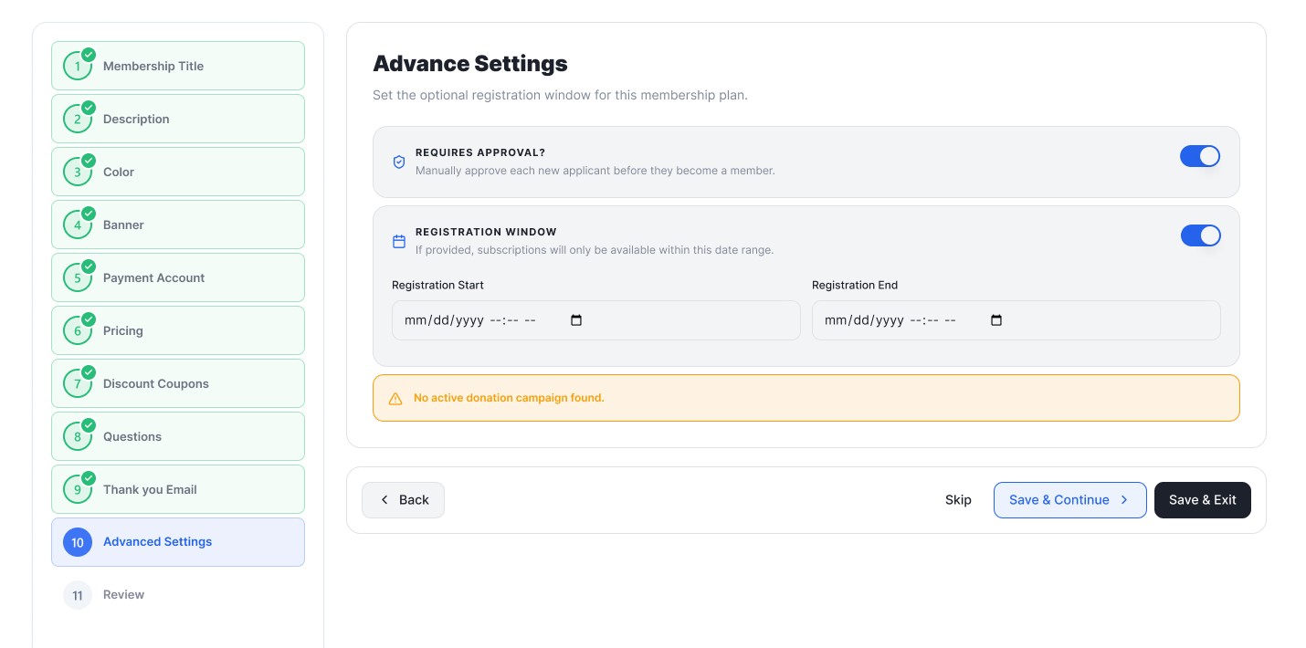This screenshot has width=1306, height=648.
Task: Click the Skip link
Action: click(958, 500)
